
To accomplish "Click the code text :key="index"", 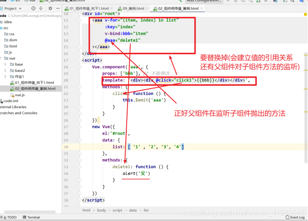I will [120, 27].
